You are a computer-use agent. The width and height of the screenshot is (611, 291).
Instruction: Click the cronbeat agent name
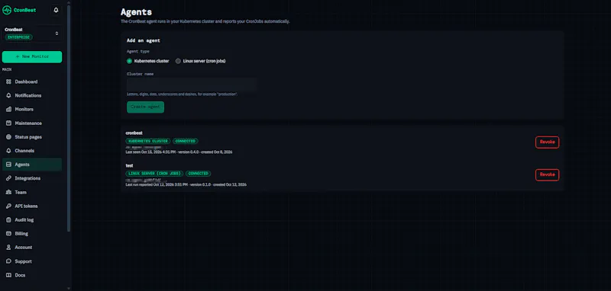(134, 133)
